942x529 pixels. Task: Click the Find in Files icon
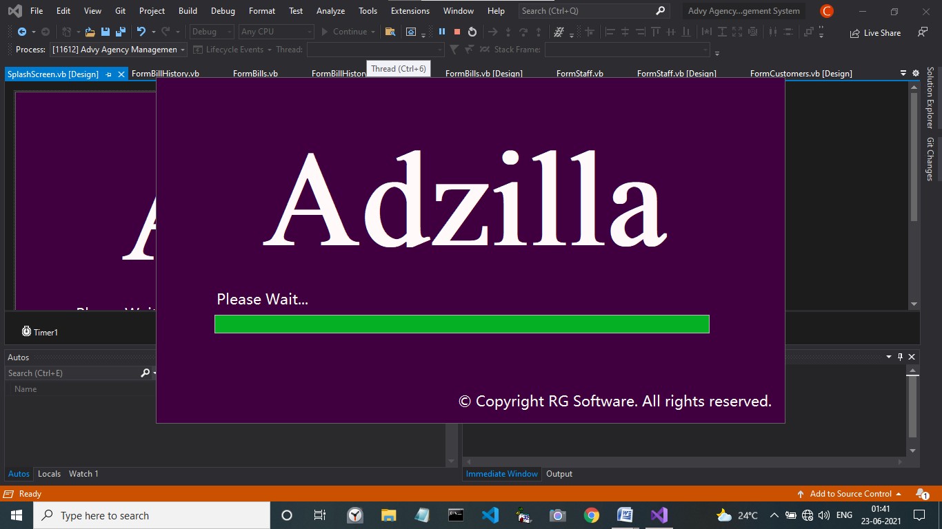click(x=390, y=32)
